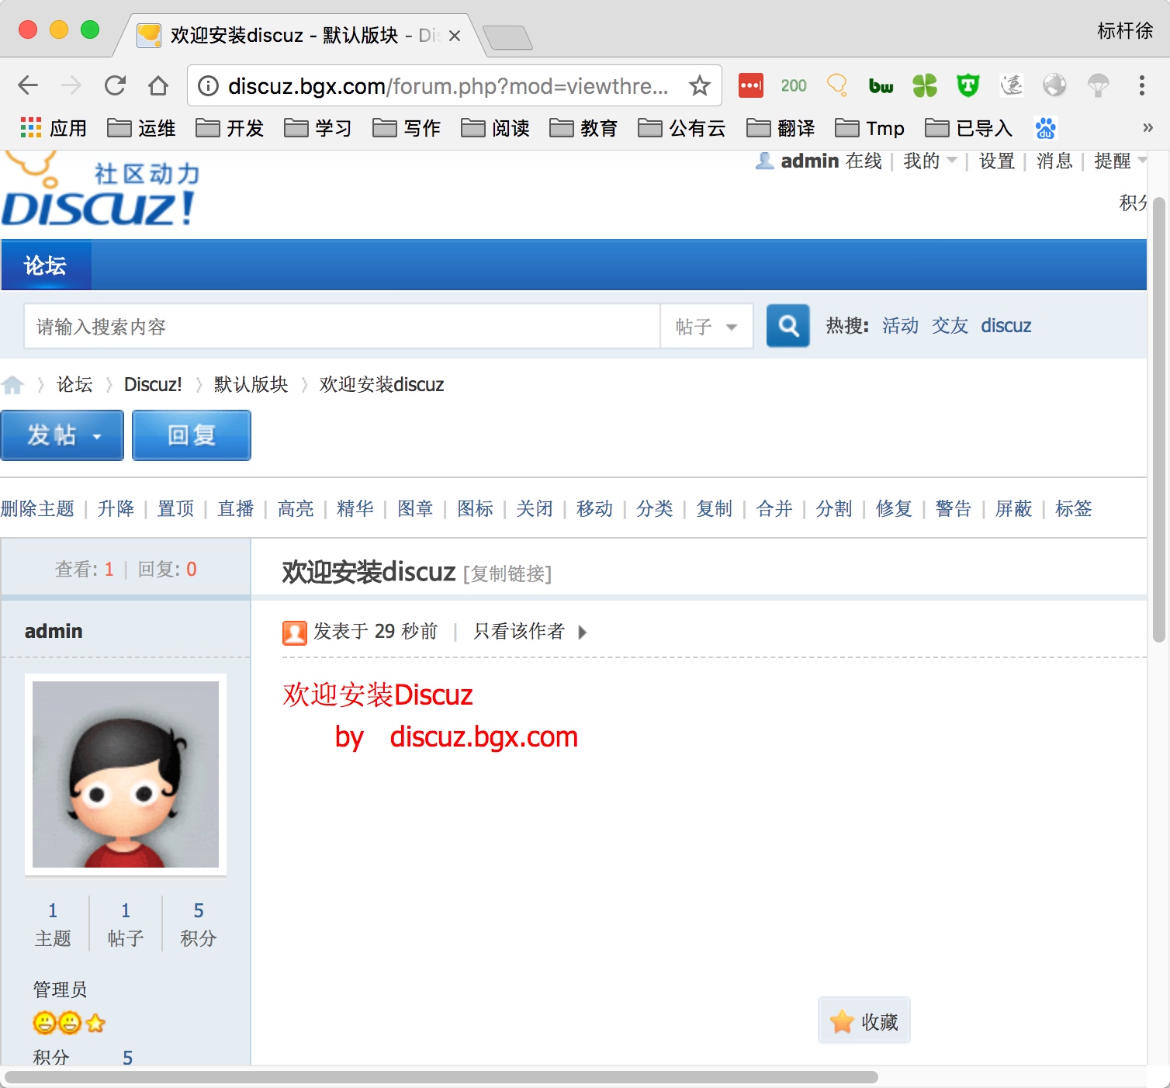Click 高亮 moderation option
This screenshot has height=1088, width=1170.
coord(296,508)
